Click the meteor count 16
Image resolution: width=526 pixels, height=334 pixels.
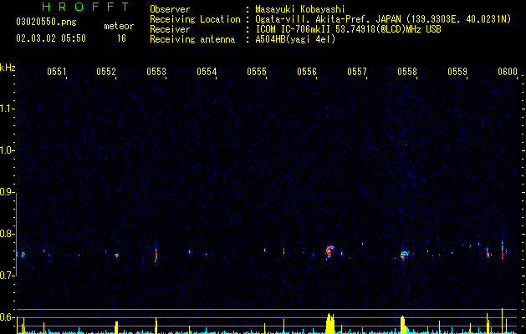point(121,38)
